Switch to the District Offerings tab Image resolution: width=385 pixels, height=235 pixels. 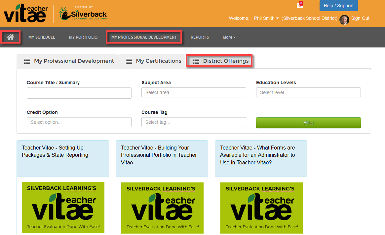(x=219, y=61)
